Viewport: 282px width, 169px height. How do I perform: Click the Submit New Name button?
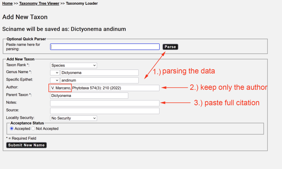click(x=26, y=145)
